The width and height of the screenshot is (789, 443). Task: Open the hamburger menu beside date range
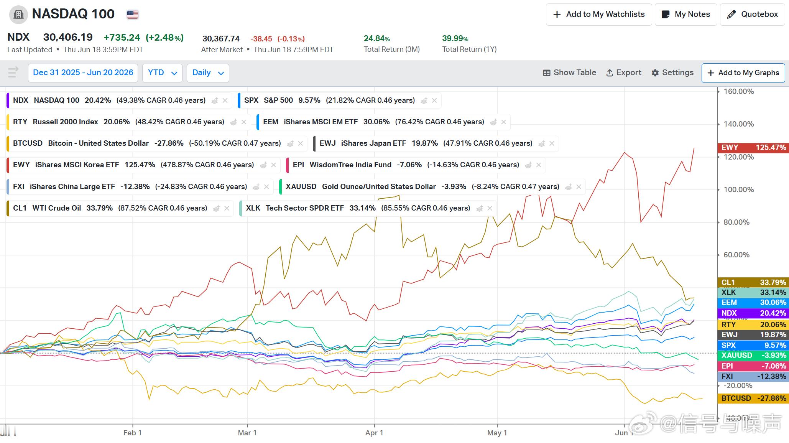coord(13,72)
